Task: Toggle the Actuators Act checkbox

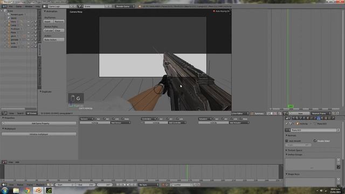Action: pyautogui.click(x=223, y=119)
